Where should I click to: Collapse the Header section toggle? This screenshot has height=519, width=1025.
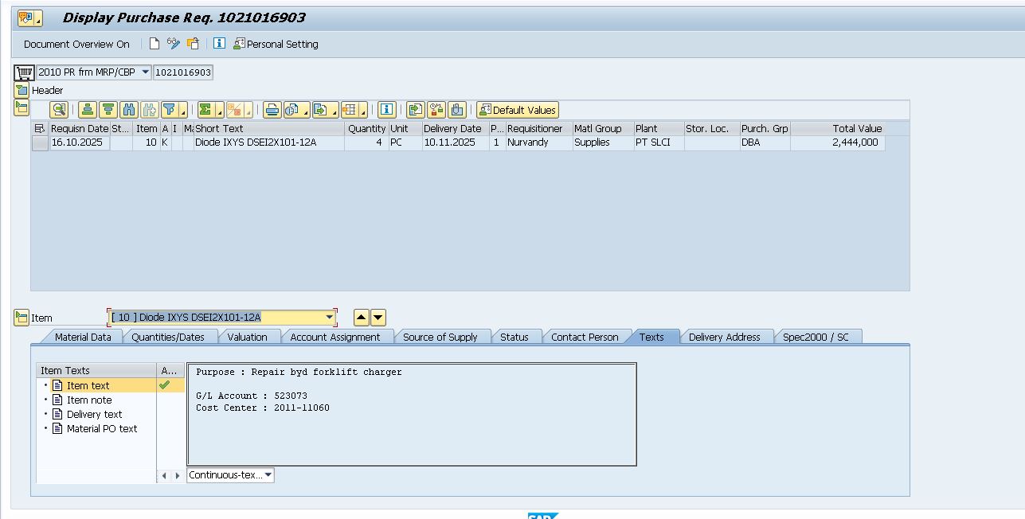coord(22,90)
